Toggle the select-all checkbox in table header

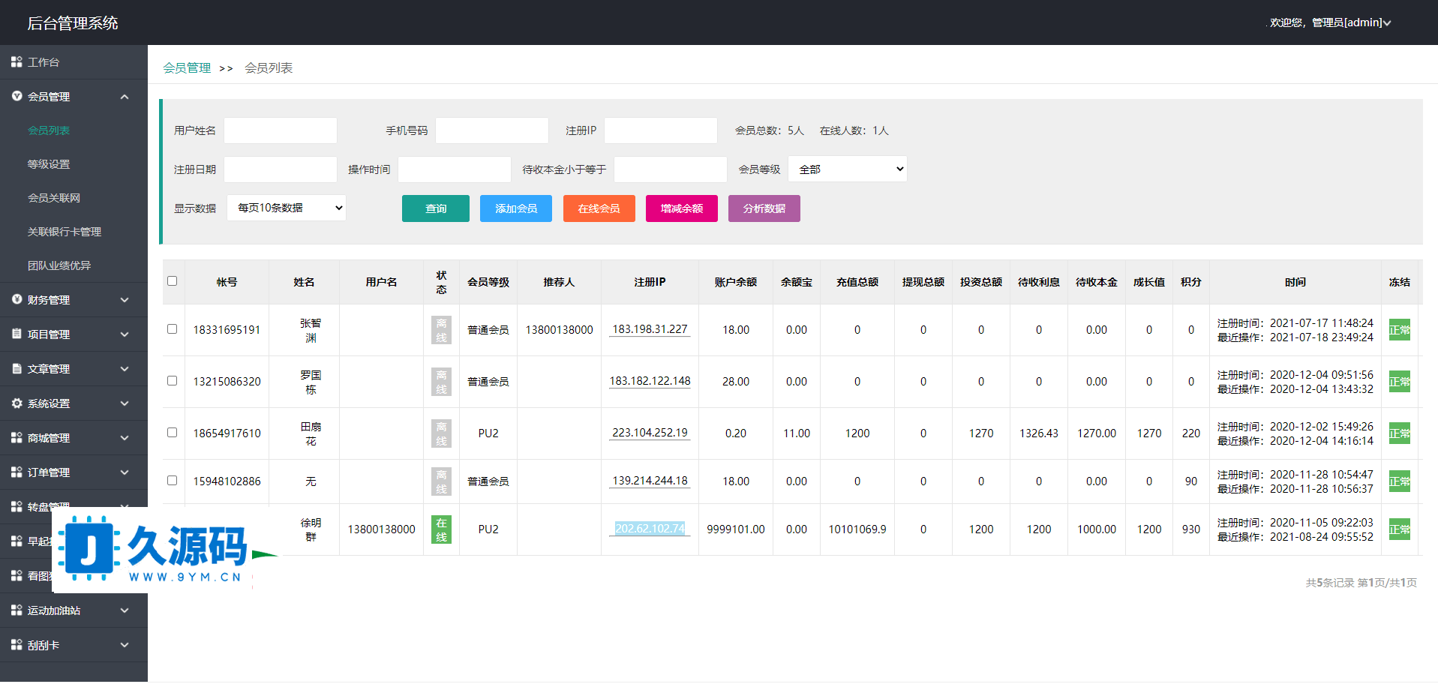click(x=173, y=281)
